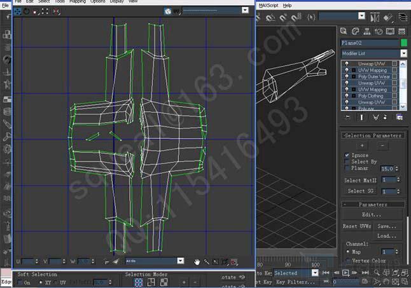Viewport: 411px width, 288px height.
Task: Click the Pin Stack icon below modifier list
Action: pos(347,117)
